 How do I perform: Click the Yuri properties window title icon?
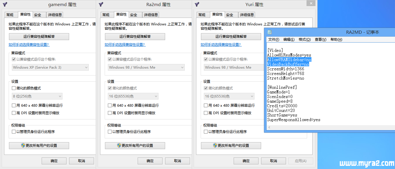[x=197, y=4]
